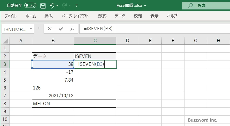Image resolution: width=230 pixels, height=126 pixels.
Task: Switch to the ホーム tab
Action: pyautogui.click(x=31, y=16)
